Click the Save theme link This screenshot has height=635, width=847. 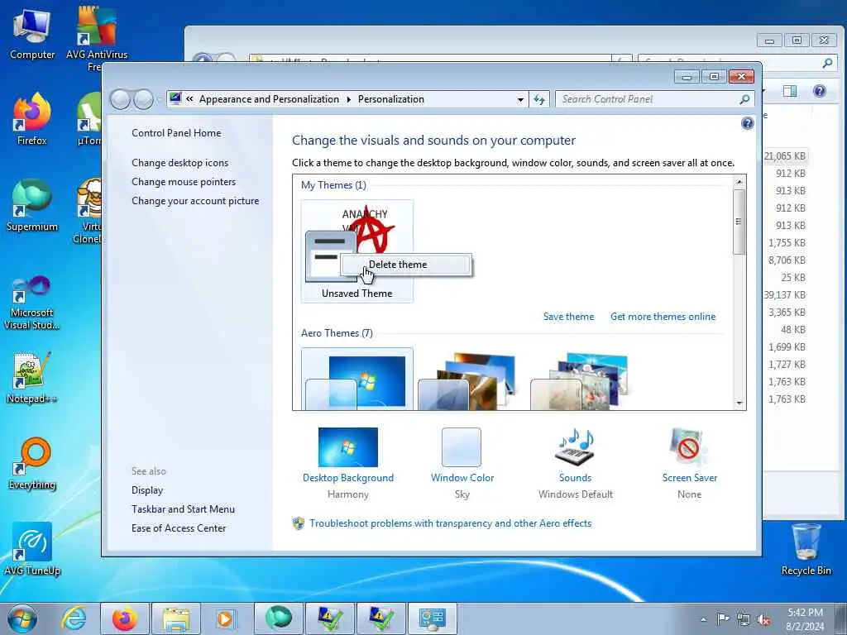pos(568,317)
